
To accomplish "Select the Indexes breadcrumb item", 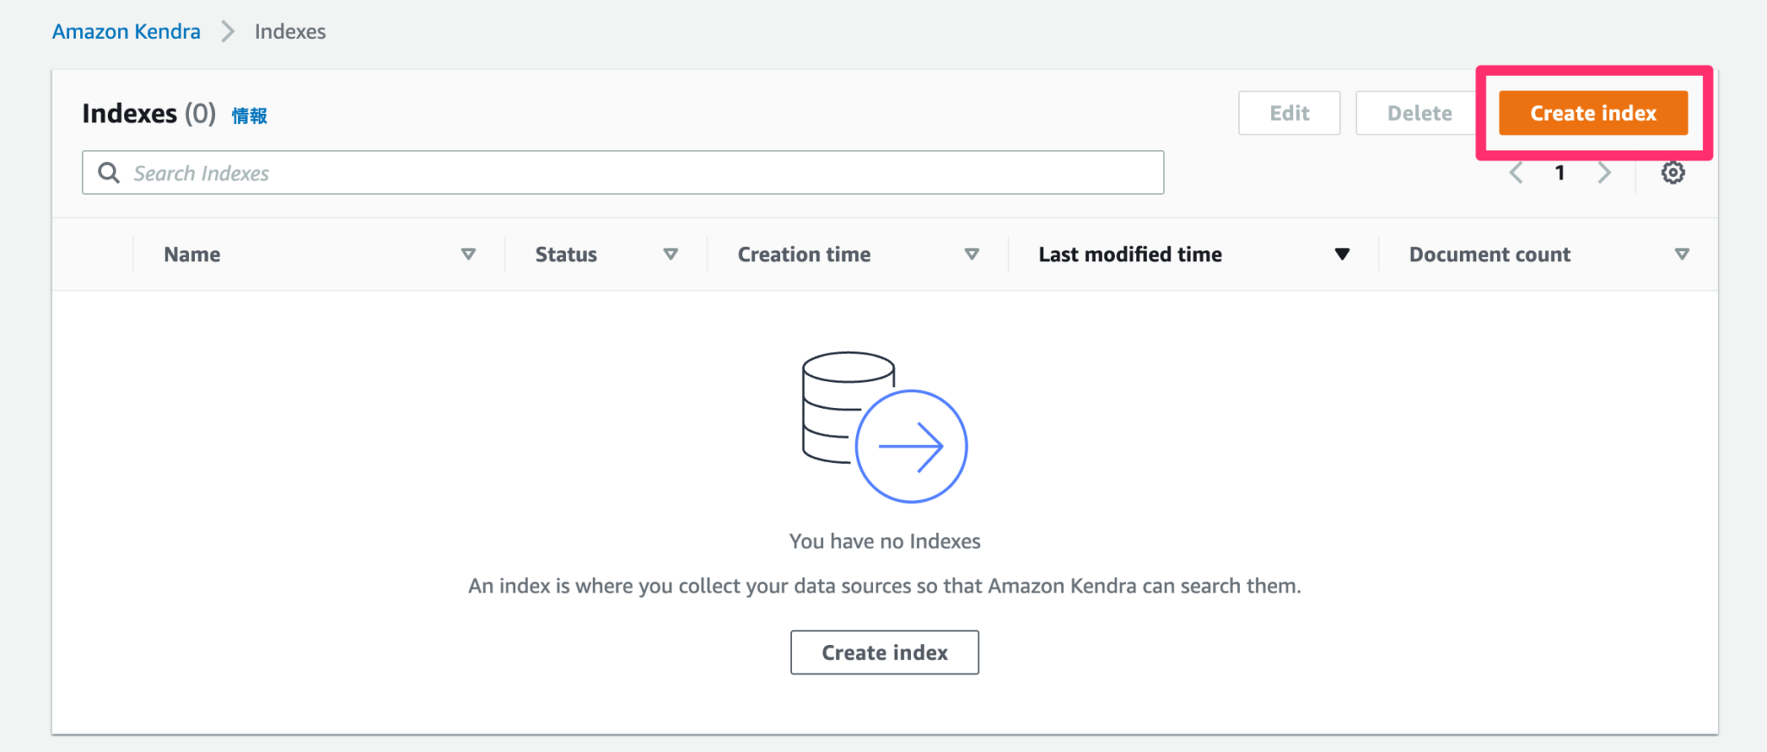I will pyautogui.click(x=290, y=31).
